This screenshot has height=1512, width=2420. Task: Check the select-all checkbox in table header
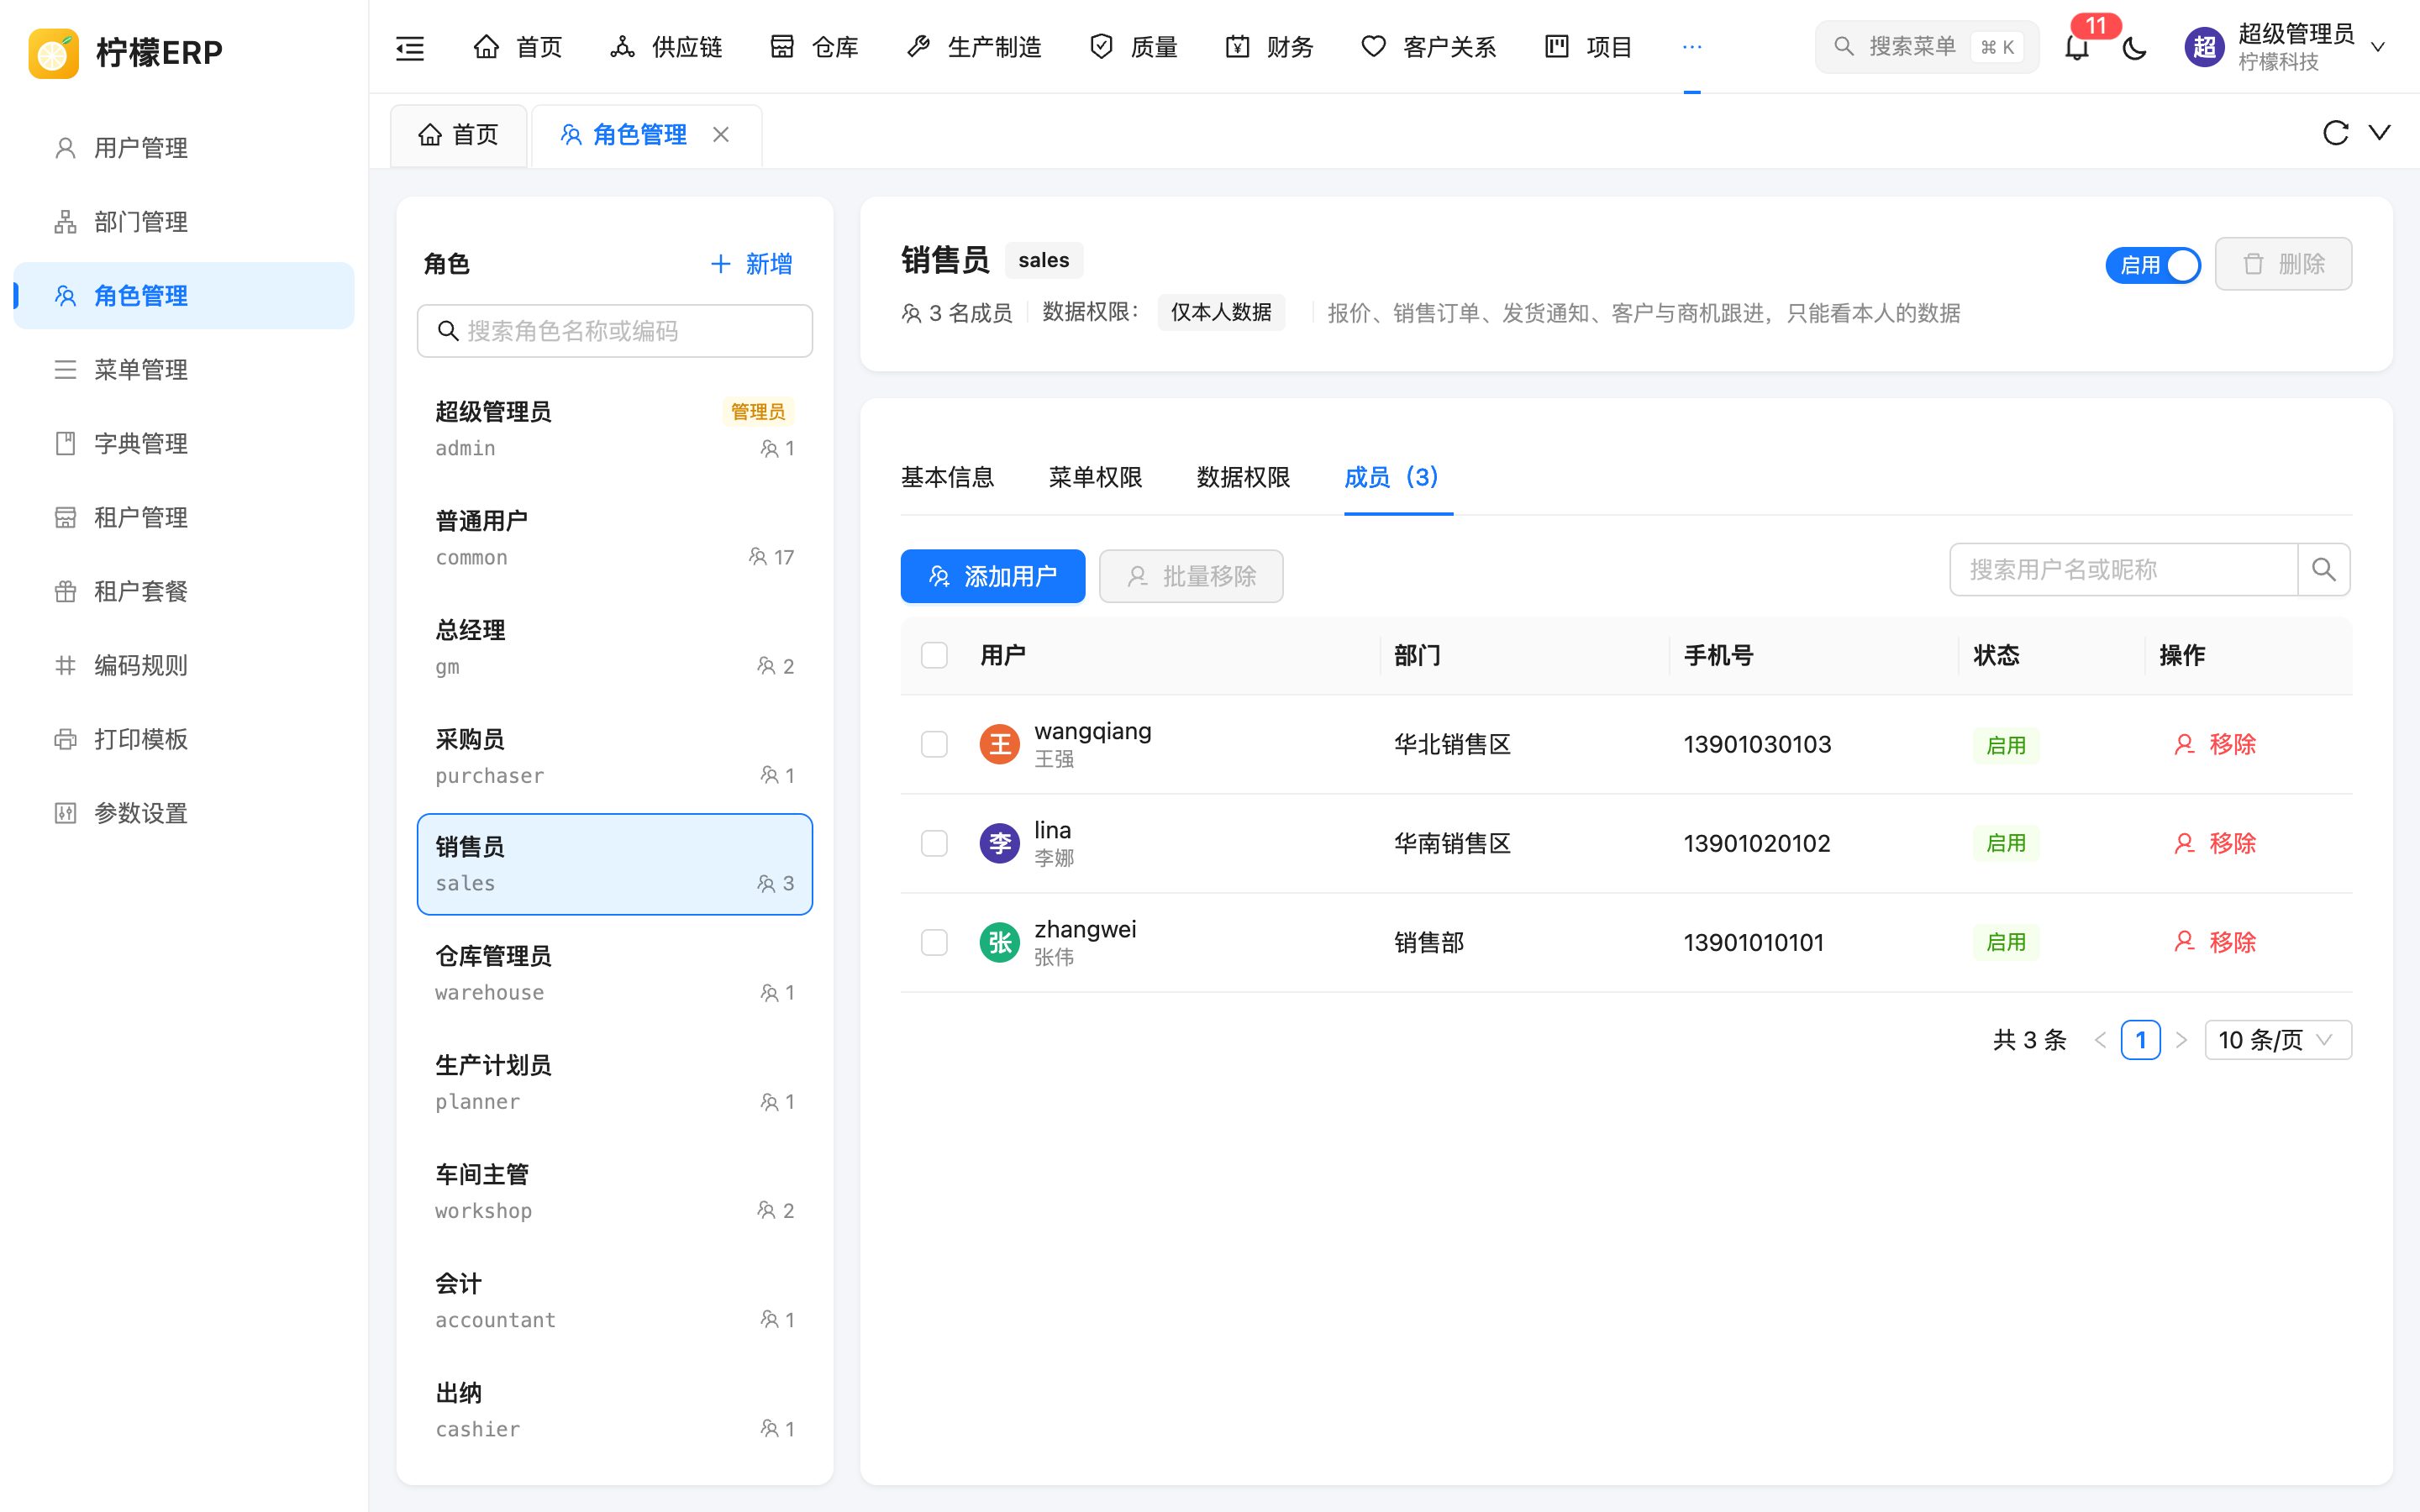[934, 655]
